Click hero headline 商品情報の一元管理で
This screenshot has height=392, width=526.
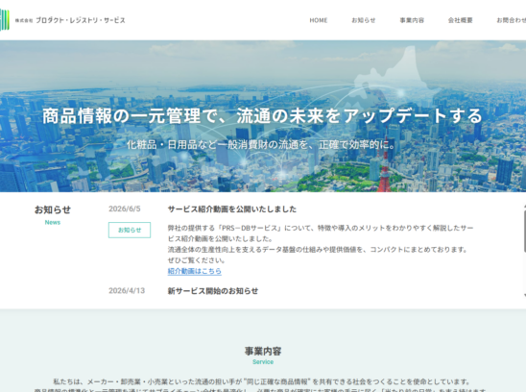[130, 116]
